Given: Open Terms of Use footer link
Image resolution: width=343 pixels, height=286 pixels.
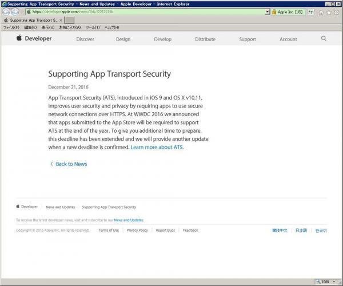Looking at the screenshot, I should pyautogui.click(x=109, y=230).
